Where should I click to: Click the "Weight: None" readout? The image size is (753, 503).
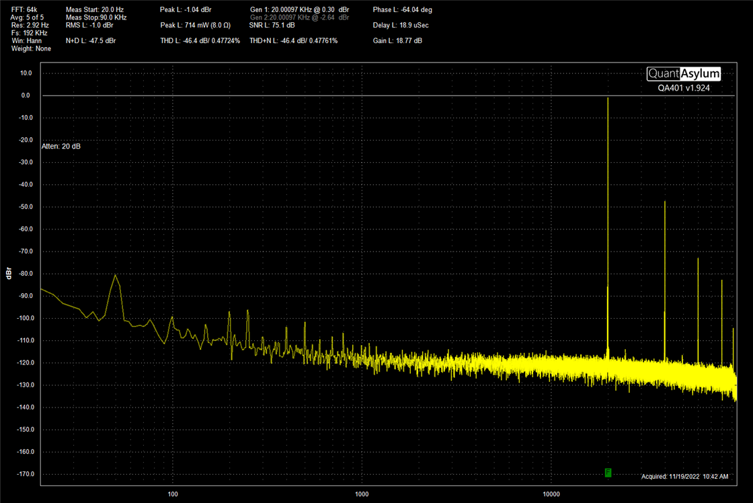click(31, 48)
